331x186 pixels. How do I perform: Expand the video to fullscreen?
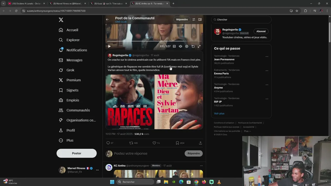[199, 47]
